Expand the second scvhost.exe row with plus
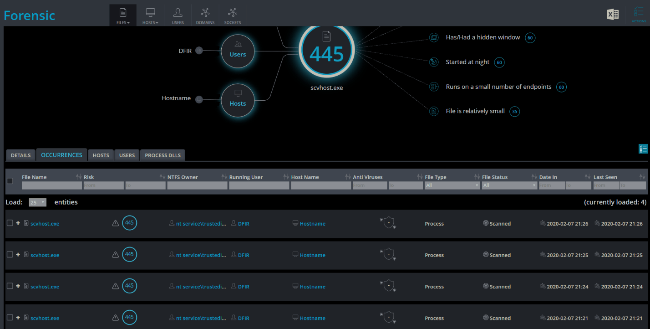 18,255
